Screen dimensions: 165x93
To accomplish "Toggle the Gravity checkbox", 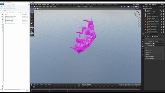I will pos(147,50).
